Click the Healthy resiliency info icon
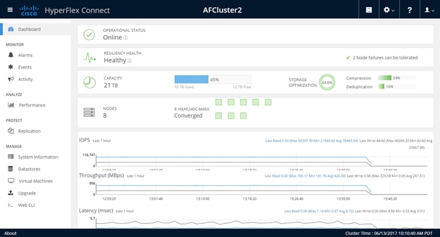440x237 pixels. [x=130, y=61]
